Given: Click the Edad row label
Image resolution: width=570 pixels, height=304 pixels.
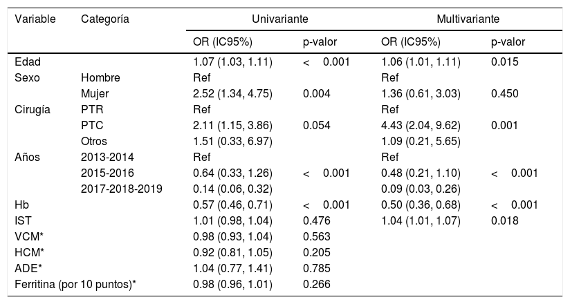Looking at the screenshot, I should [x=27, y=62].
